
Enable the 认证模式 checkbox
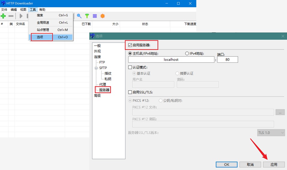pyautogui.click(x=130, y=67)
